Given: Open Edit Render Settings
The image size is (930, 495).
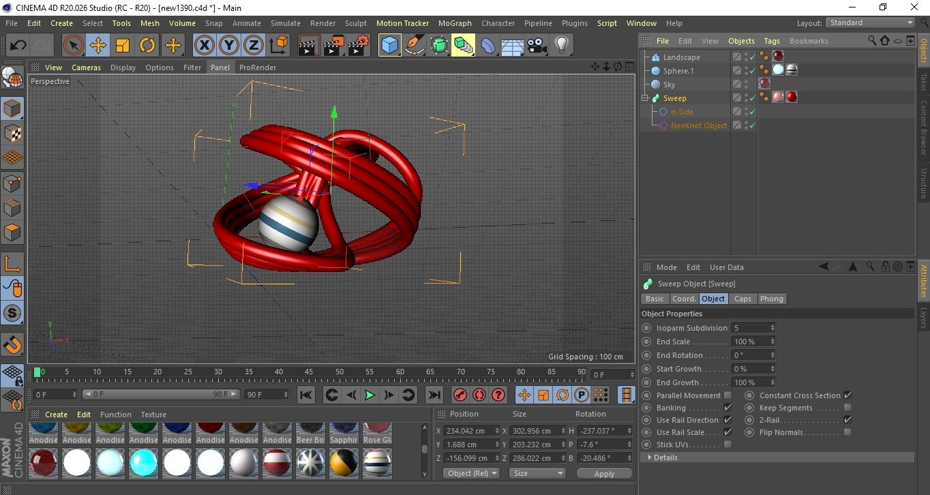Looking at the screenshot, I should [x=359, y=46].
